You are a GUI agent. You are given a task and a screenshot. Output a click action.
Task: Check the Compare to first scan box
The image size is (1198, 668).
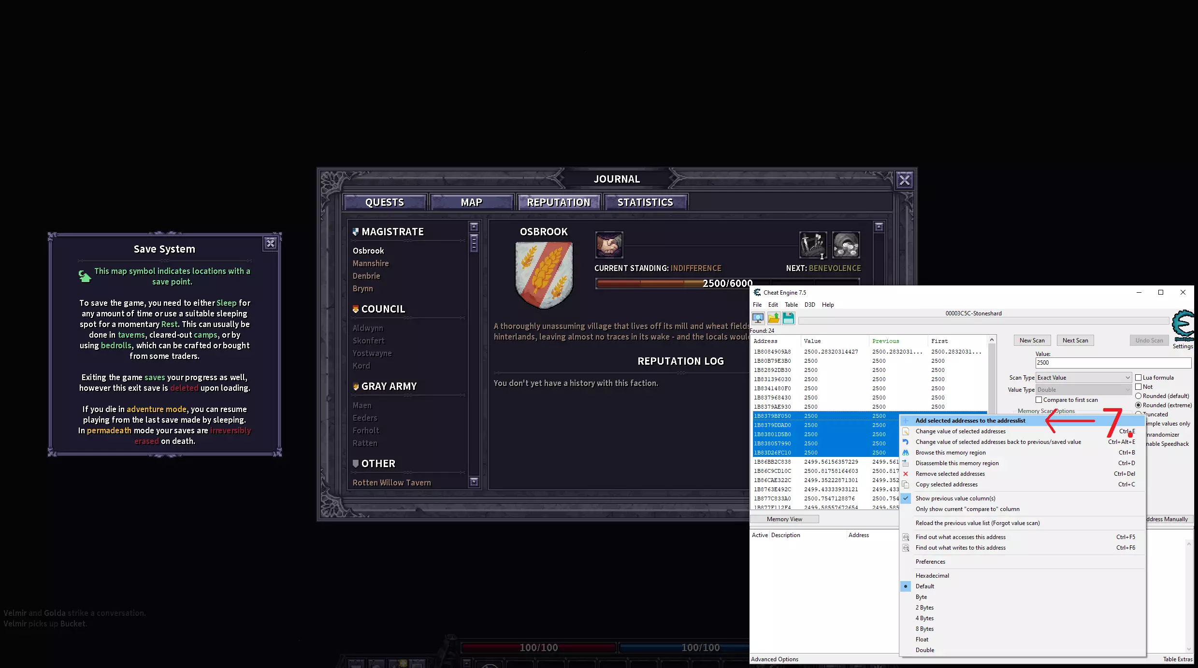(1039, 400)
